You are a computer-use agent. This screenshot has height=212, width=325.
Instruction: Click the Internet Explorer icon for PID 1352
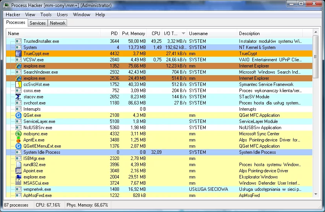point(18,66)
